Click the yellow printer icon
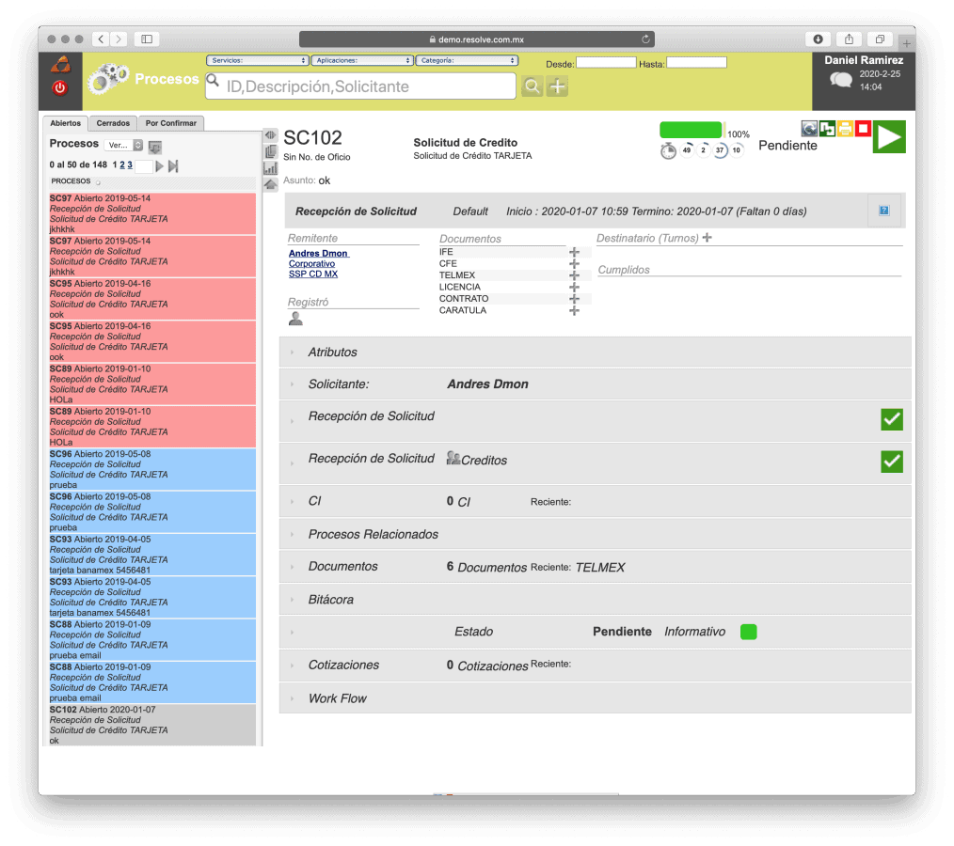 tap(845, 129)
